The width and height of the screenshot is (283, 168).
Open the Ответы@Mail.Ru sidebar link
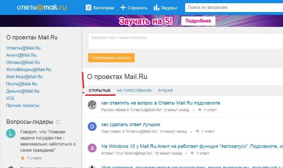click(23, 48)
